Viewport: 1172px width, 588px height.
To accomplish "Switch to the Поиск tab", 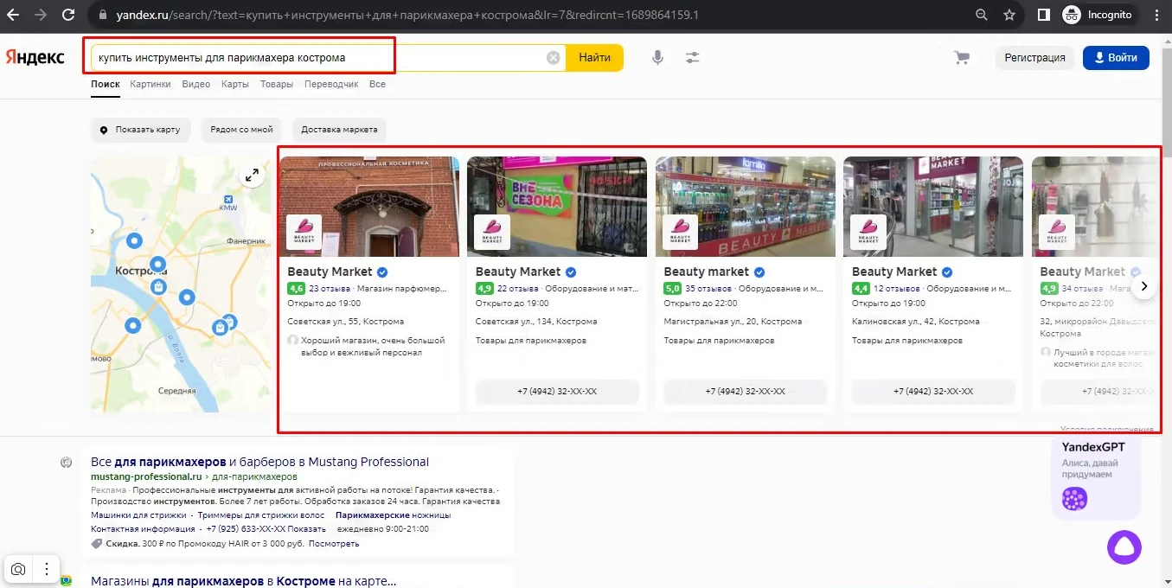I will point(105,84).
